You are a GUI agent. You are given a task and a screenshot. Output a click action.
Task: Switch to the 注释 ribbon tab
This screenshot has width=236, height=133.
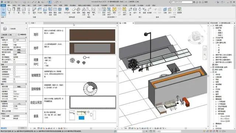[x=34, y=6]
